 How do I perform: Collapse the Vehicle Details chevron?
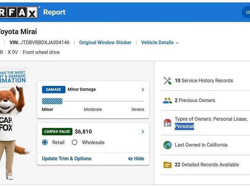(x=177, y=43)
